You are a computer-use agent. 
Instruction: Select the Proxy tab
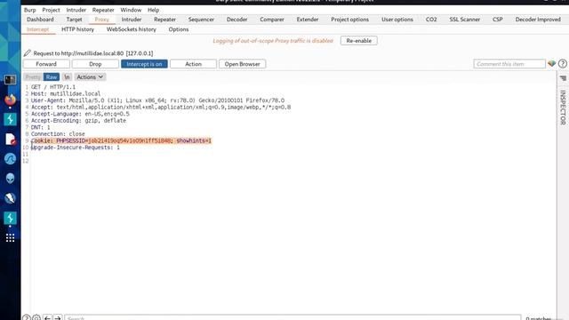pyautogui.click(x=101, y=20)
